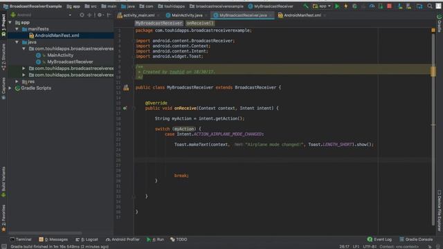Open the app run configuration dropdown
Screen dimensions: 443x249
click(321, 6)
